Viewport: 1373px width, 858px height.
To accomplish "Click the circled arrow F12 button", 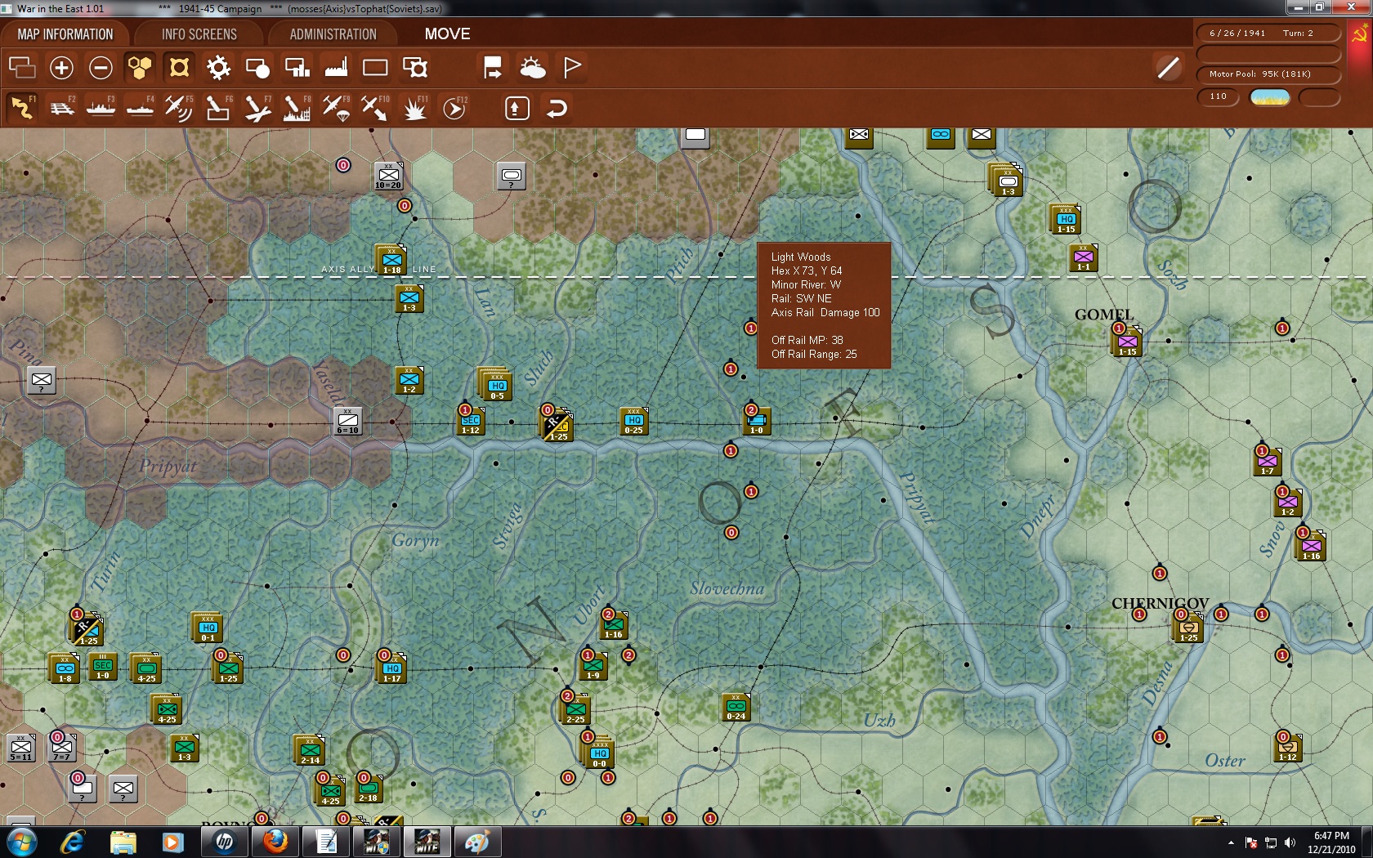I will click(x=454, y=108).
